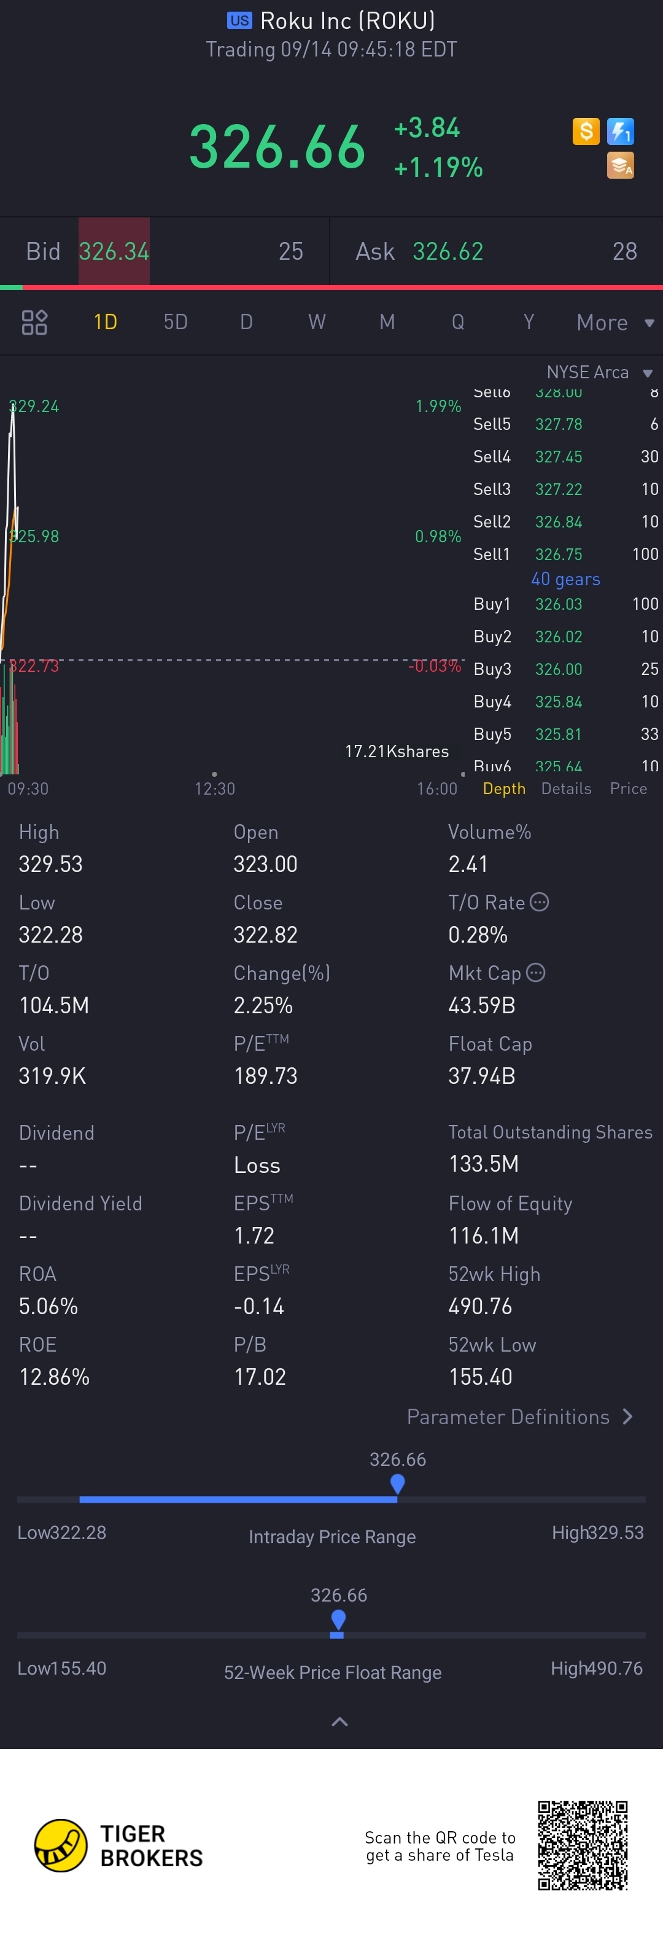Tap the blue lightning bolt badge
This screenshot has height=1943, width=663.
(620, 131)
